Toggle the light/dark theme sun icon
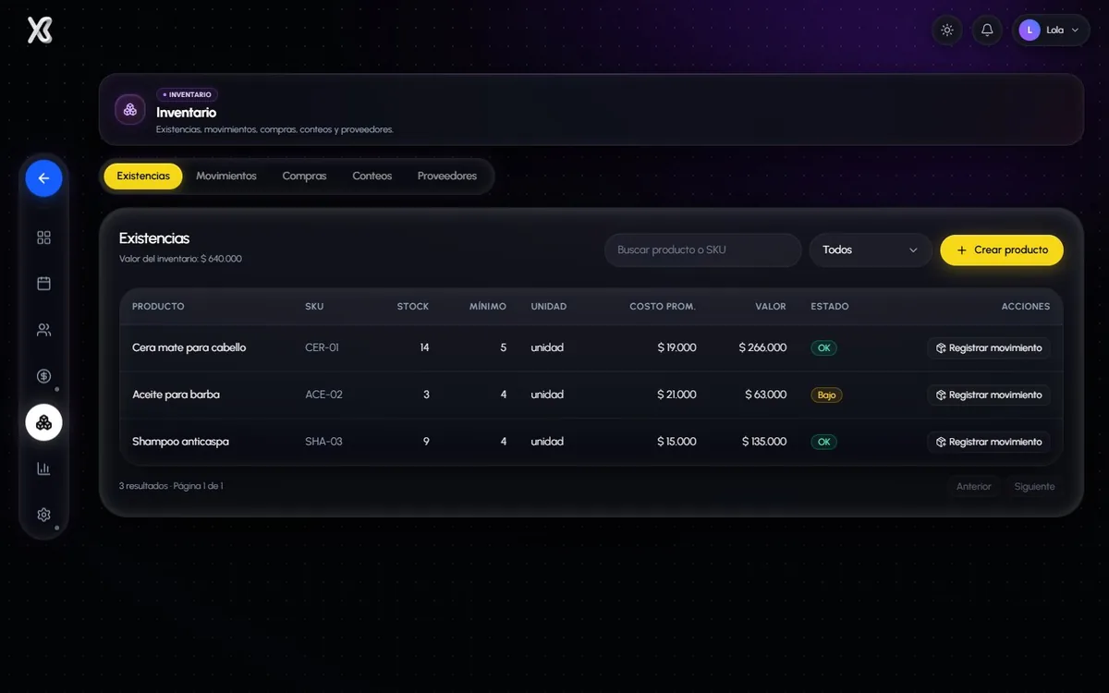The height and width of the screenshot is (693, 1109). (x=947, y=30)
